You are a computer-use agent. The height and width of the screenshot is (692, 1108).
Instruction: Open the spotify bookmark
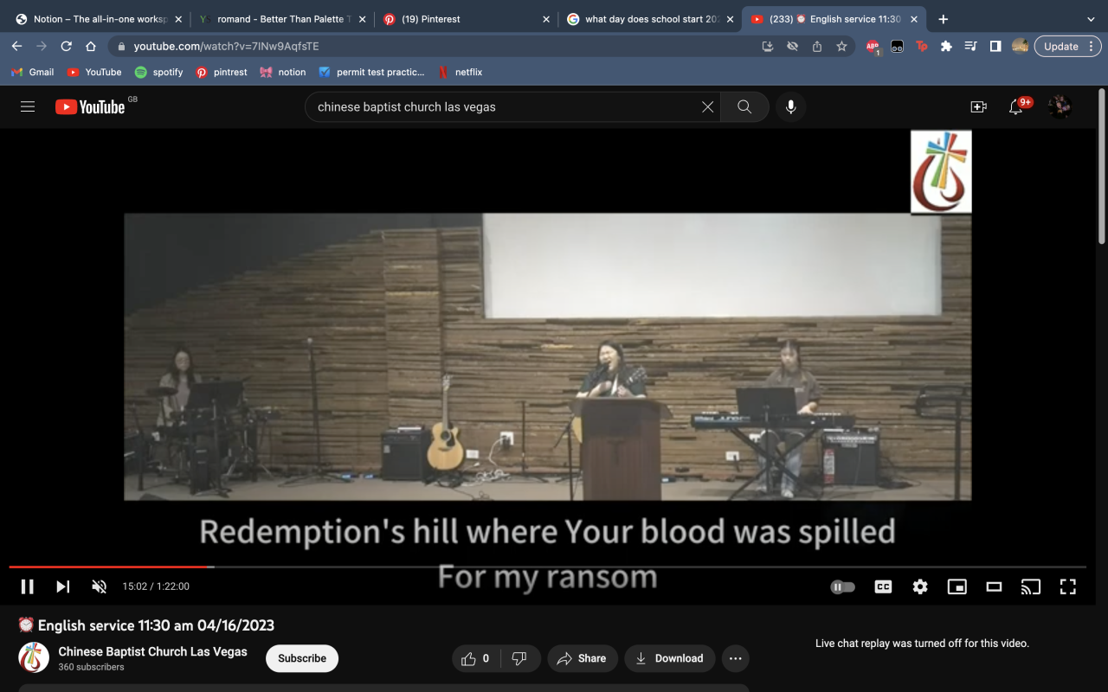click(158, 72)
